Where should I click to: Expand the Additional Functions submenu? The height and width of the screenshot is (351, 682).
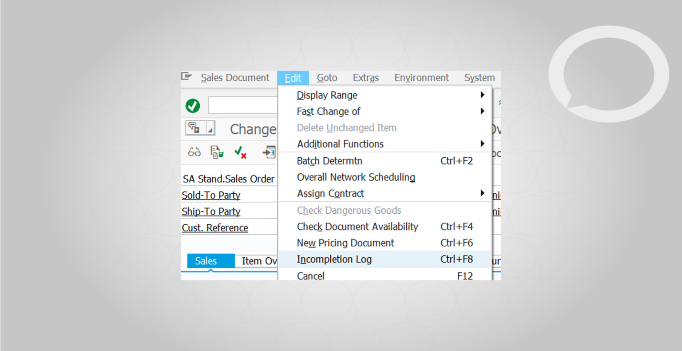click(482, 144)
